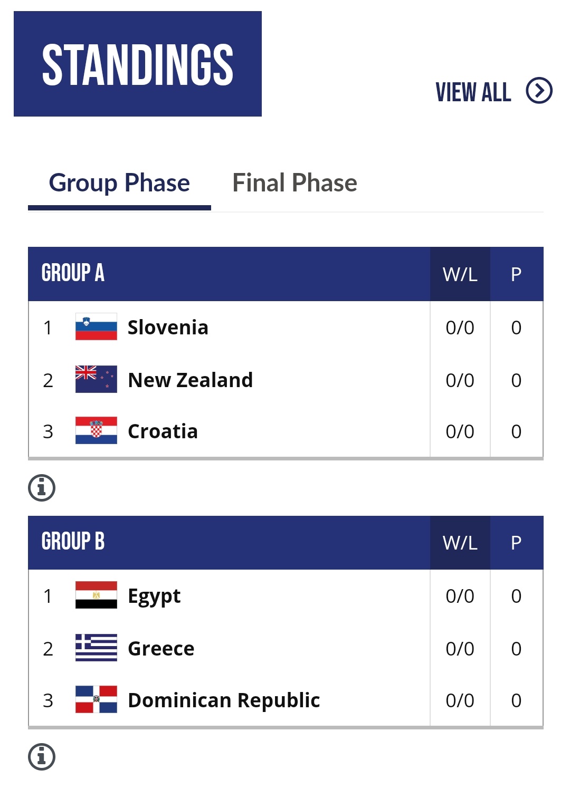Click the Greece flag icon
This screenshot has height=789, width=570.
click(96, 648)
